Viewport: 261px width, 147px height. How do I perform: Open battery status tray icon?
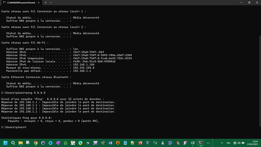tap(243, 143)
